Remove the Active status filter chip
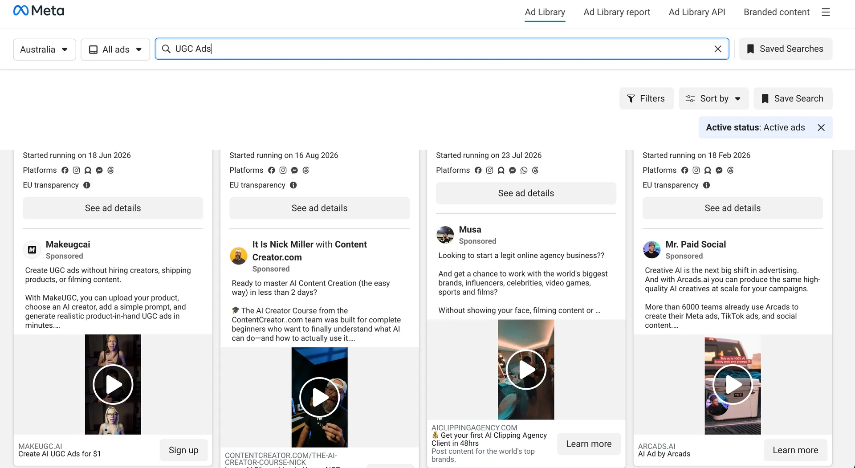 [x=821, y=128]
